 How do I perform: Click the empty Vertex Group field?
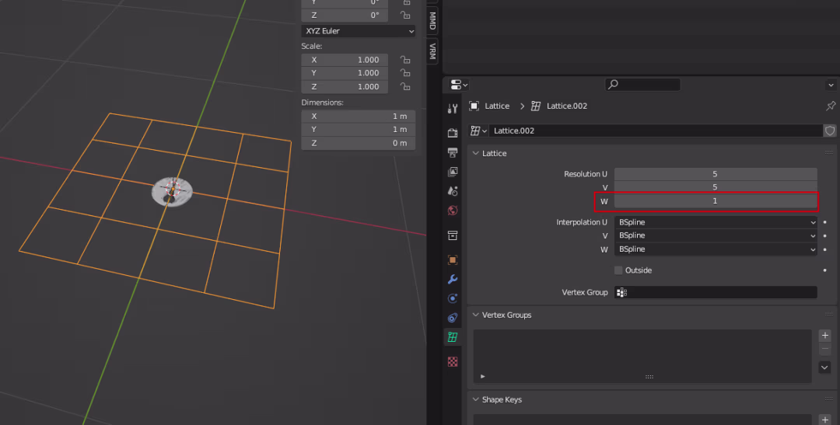(716, 292)
